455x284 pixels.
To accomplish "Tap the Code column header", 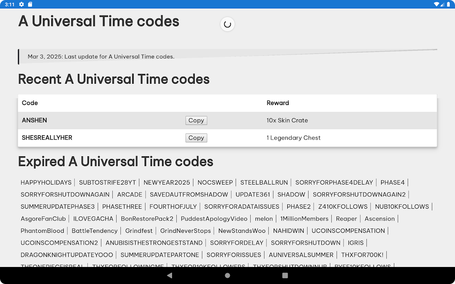I will point(30,103).
